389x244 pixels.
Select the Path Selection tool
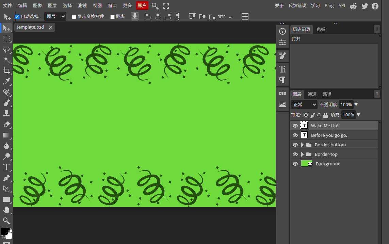click(x=6, y=189)
